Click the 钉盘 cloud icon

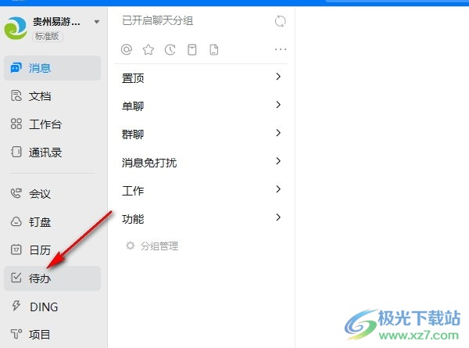(x=16, y=221)
